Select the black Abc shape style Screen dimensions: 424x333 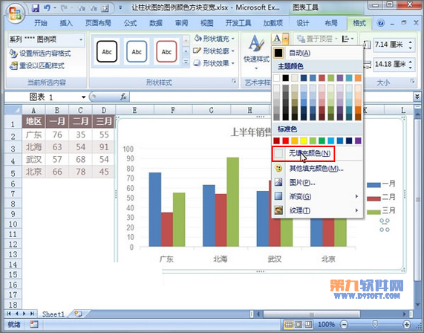coord(107,51)
